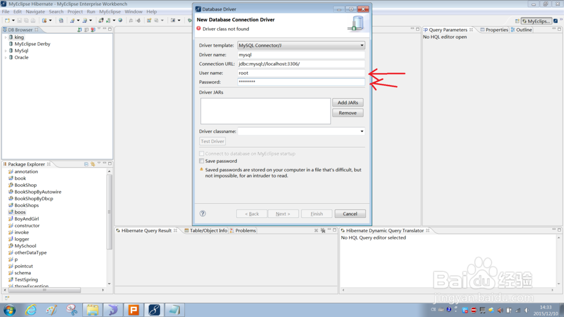
Task: Click the < Back button
Action: tap(252, 213)
